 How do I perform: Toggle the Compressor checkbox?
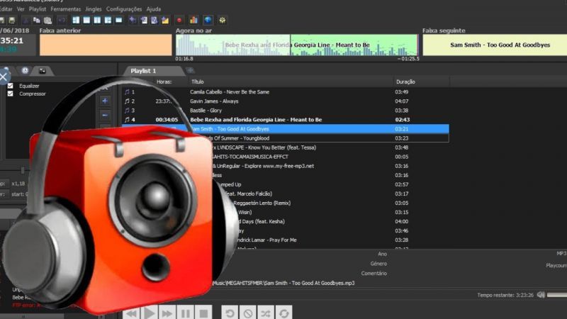pos(10,94)
